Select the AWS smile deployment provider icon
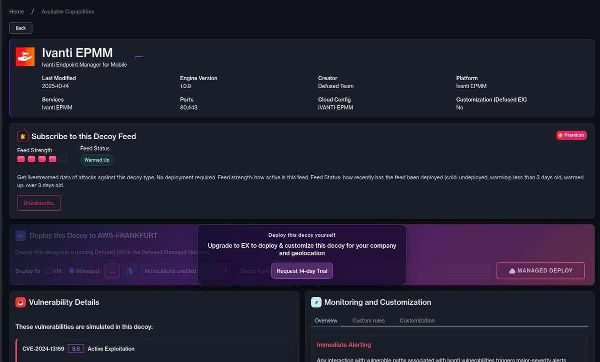Viewport: 600px width, 362px height. pos(111,270)
